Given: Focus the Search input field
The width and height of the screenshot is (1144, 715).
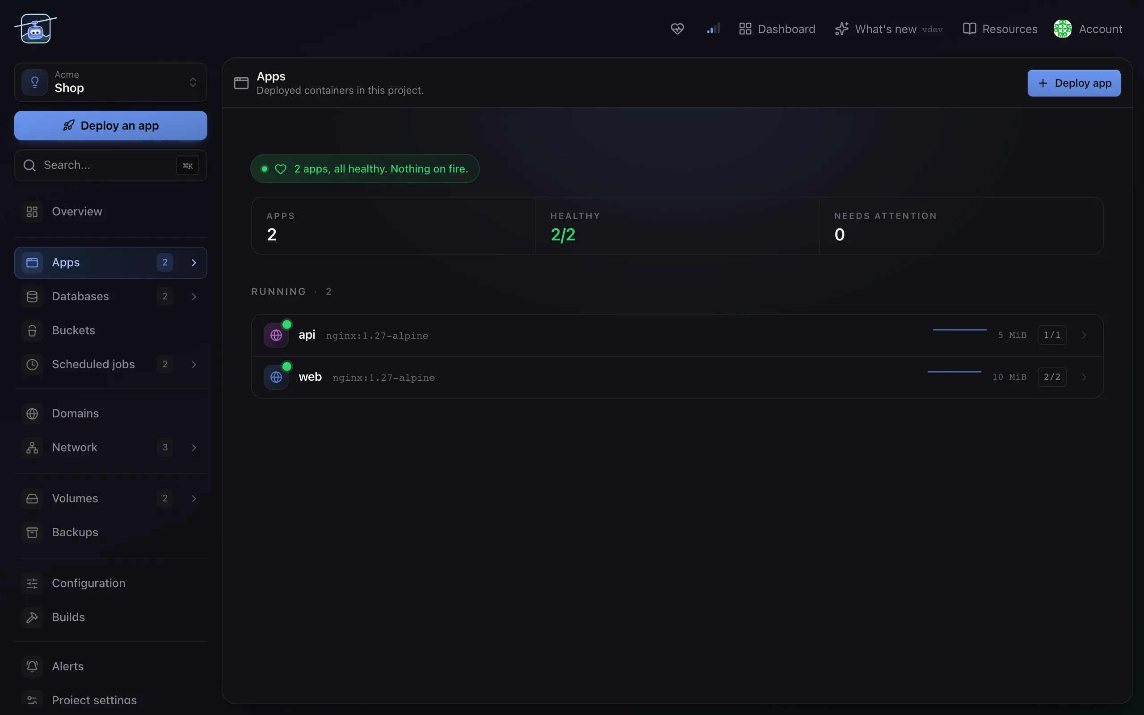Looking at the screenshot, I should 111,165.
